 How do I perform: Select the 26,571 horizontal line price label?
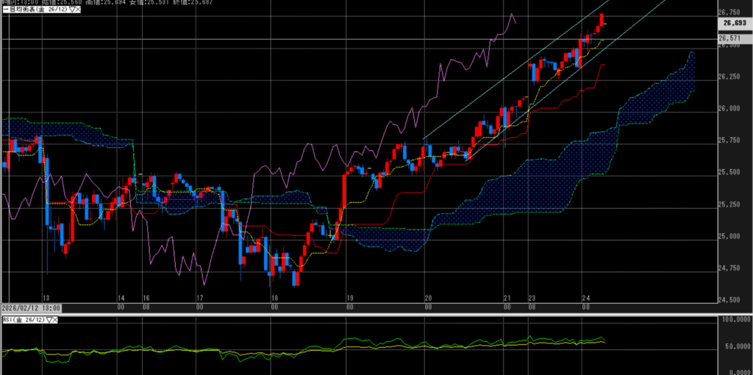click(x=729, y=38)
